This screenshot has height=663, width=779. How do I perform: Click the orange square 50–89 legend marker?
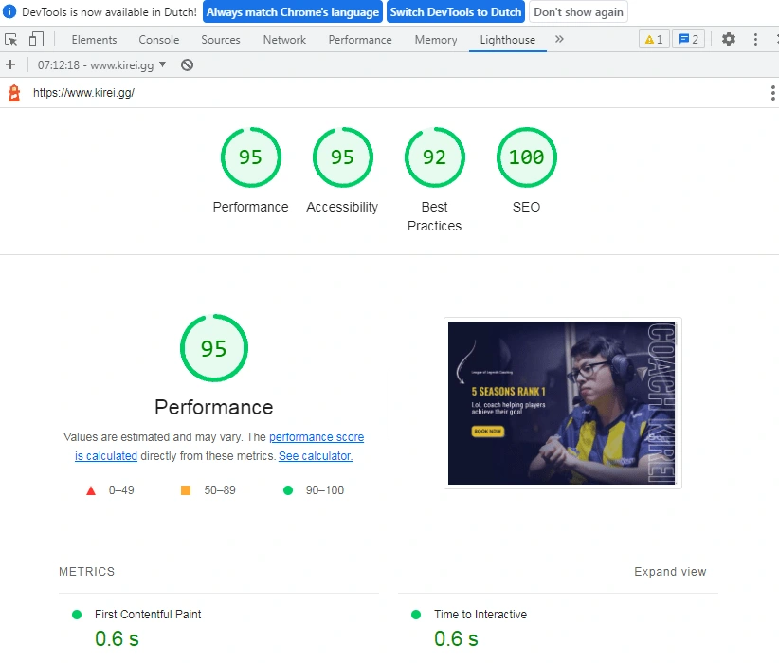(x=186, y=490)
